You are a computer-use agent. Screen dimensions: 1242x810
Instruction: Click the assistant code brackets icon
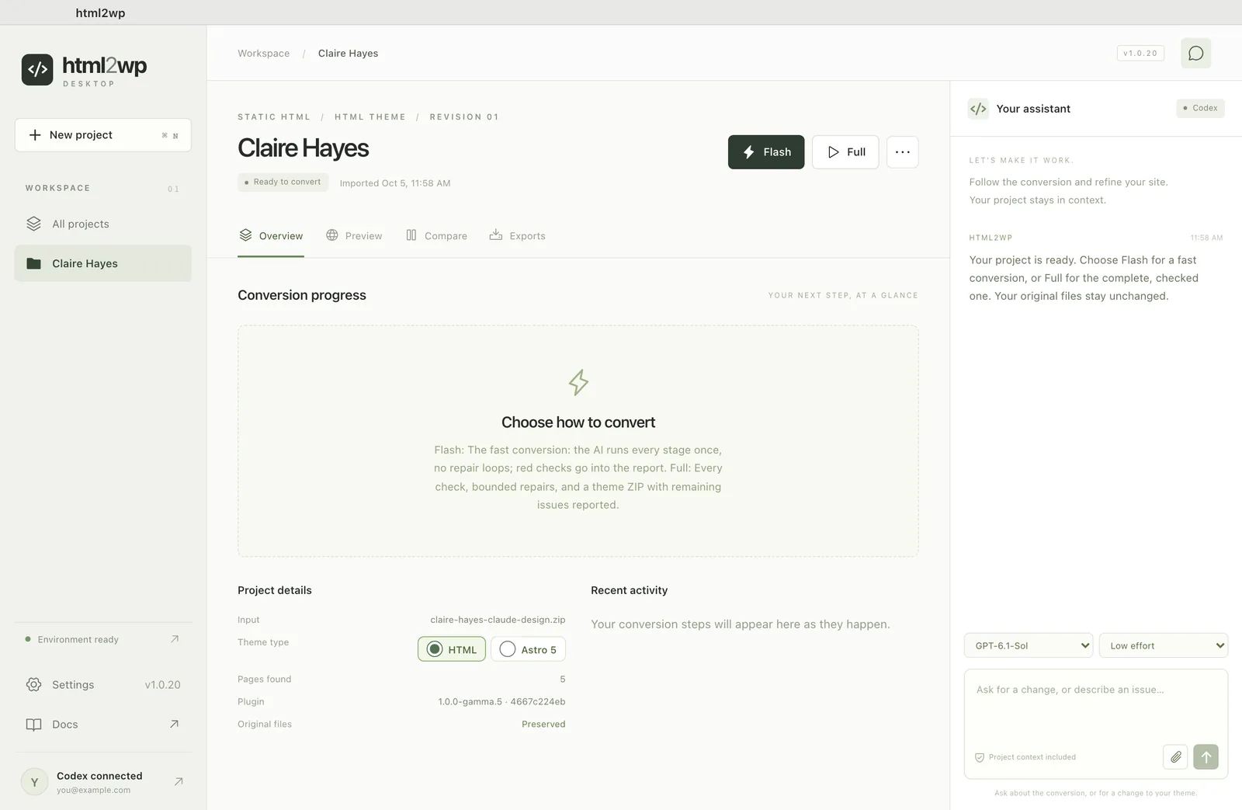978,109
